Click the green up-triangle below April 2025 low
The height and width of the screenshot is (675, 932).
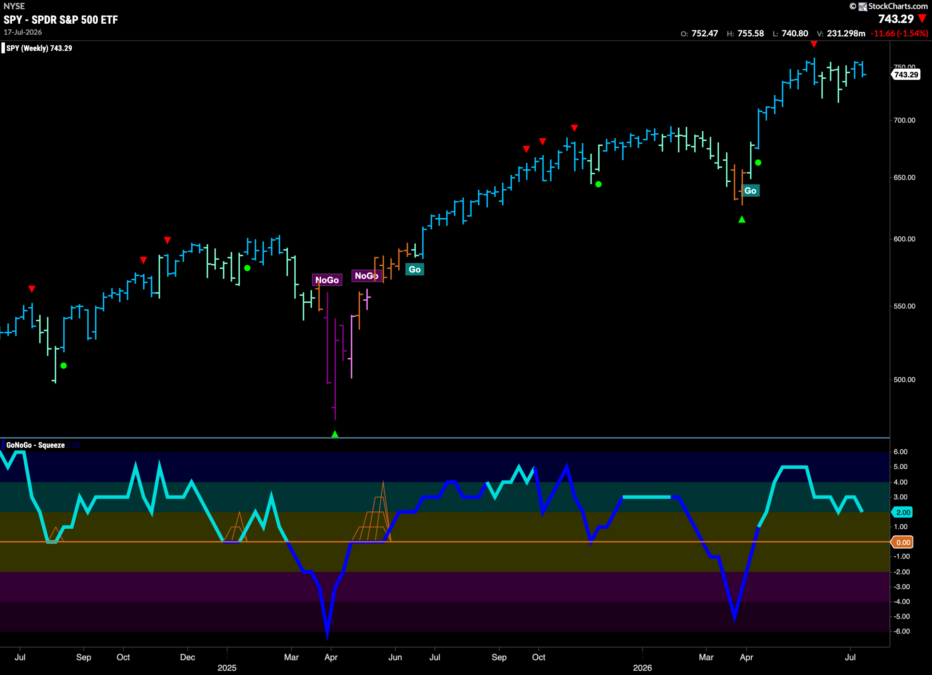(335, 434)
